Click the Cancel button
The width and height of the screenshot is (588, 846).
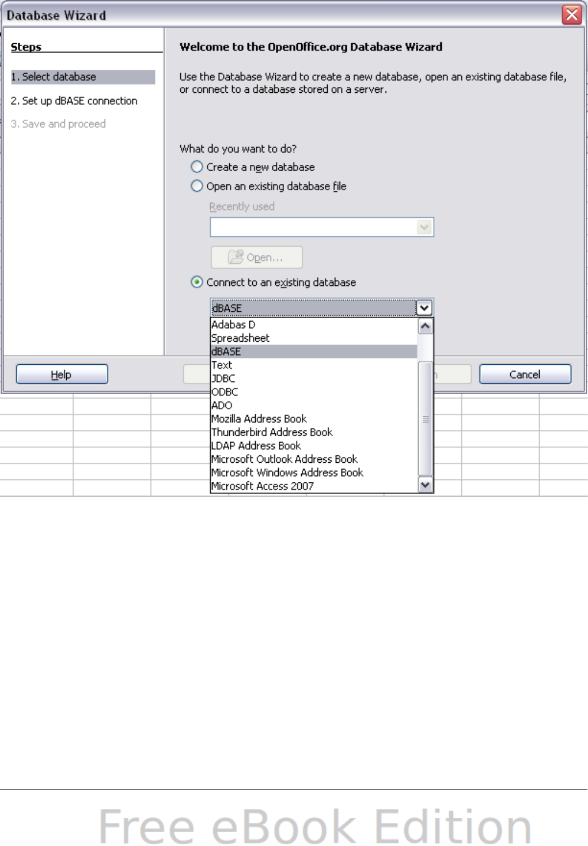tap(525, 374)
